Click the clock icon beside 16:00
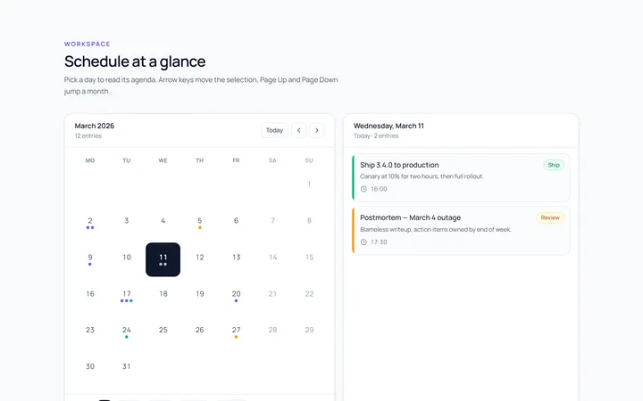The width and height of the screenshot is (643, 401). click(363, 189)
